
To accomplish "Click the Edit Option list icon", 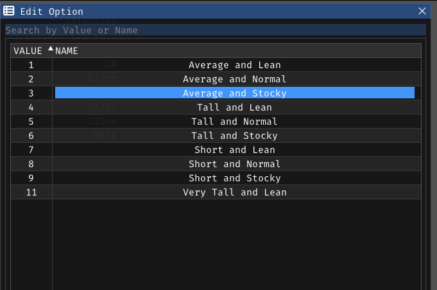I will tap(8, 11).
